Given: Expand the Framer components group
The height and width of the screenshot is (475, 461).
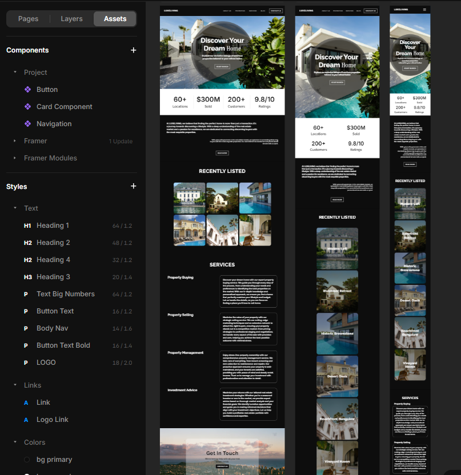Looking at the screenshot, I should [15, 141].
